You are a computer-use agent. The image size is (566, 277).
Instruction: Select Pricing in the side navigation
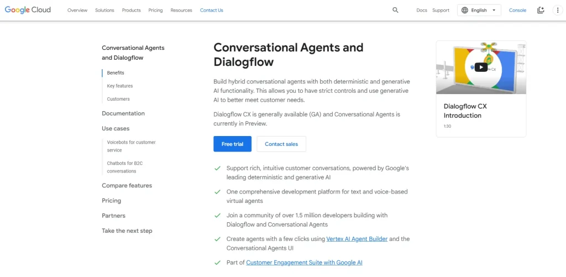point(112,201)
